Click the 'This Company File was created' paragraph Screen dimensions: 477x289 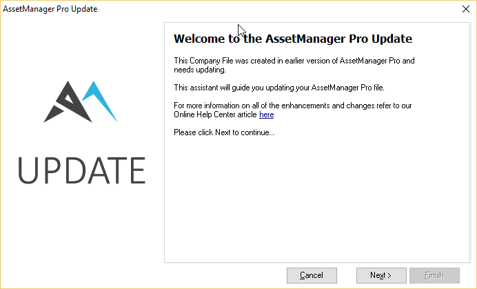pos(294,65)
